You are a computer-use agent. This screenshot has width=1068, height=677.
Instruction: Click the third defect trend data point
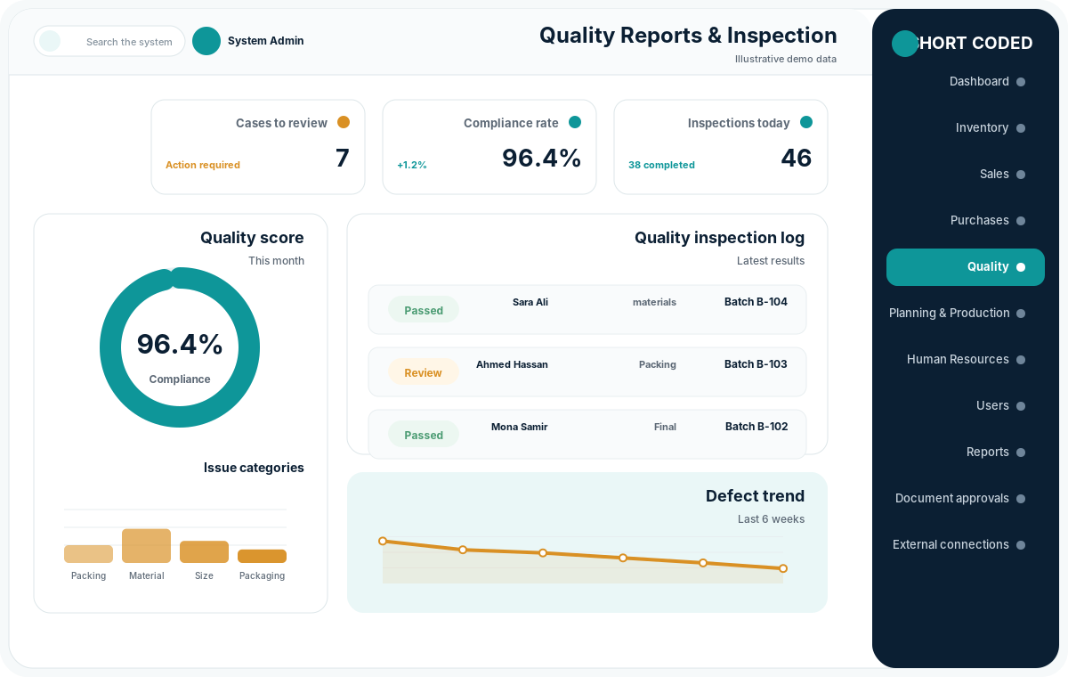543,553
